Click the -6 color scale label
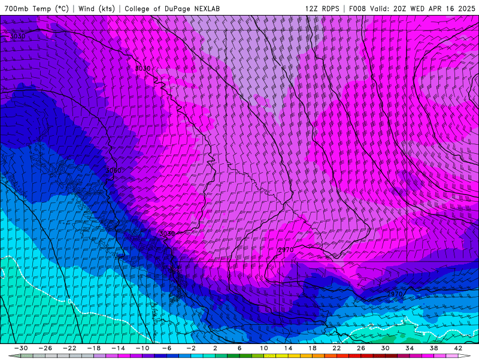Viewport: 479px width, 359px height. click(167, 348)
